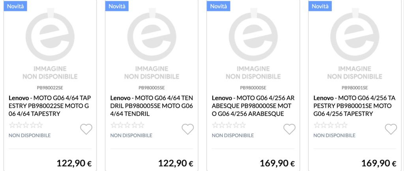The height and width of the screenshot is (171, 404).
Task: Click placeholder image for PB980022SE
Action: pos(50,43)
